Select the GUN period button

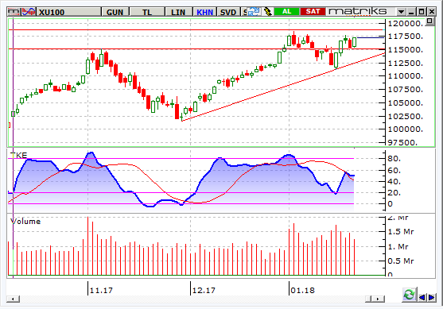(x=115, y=12)
